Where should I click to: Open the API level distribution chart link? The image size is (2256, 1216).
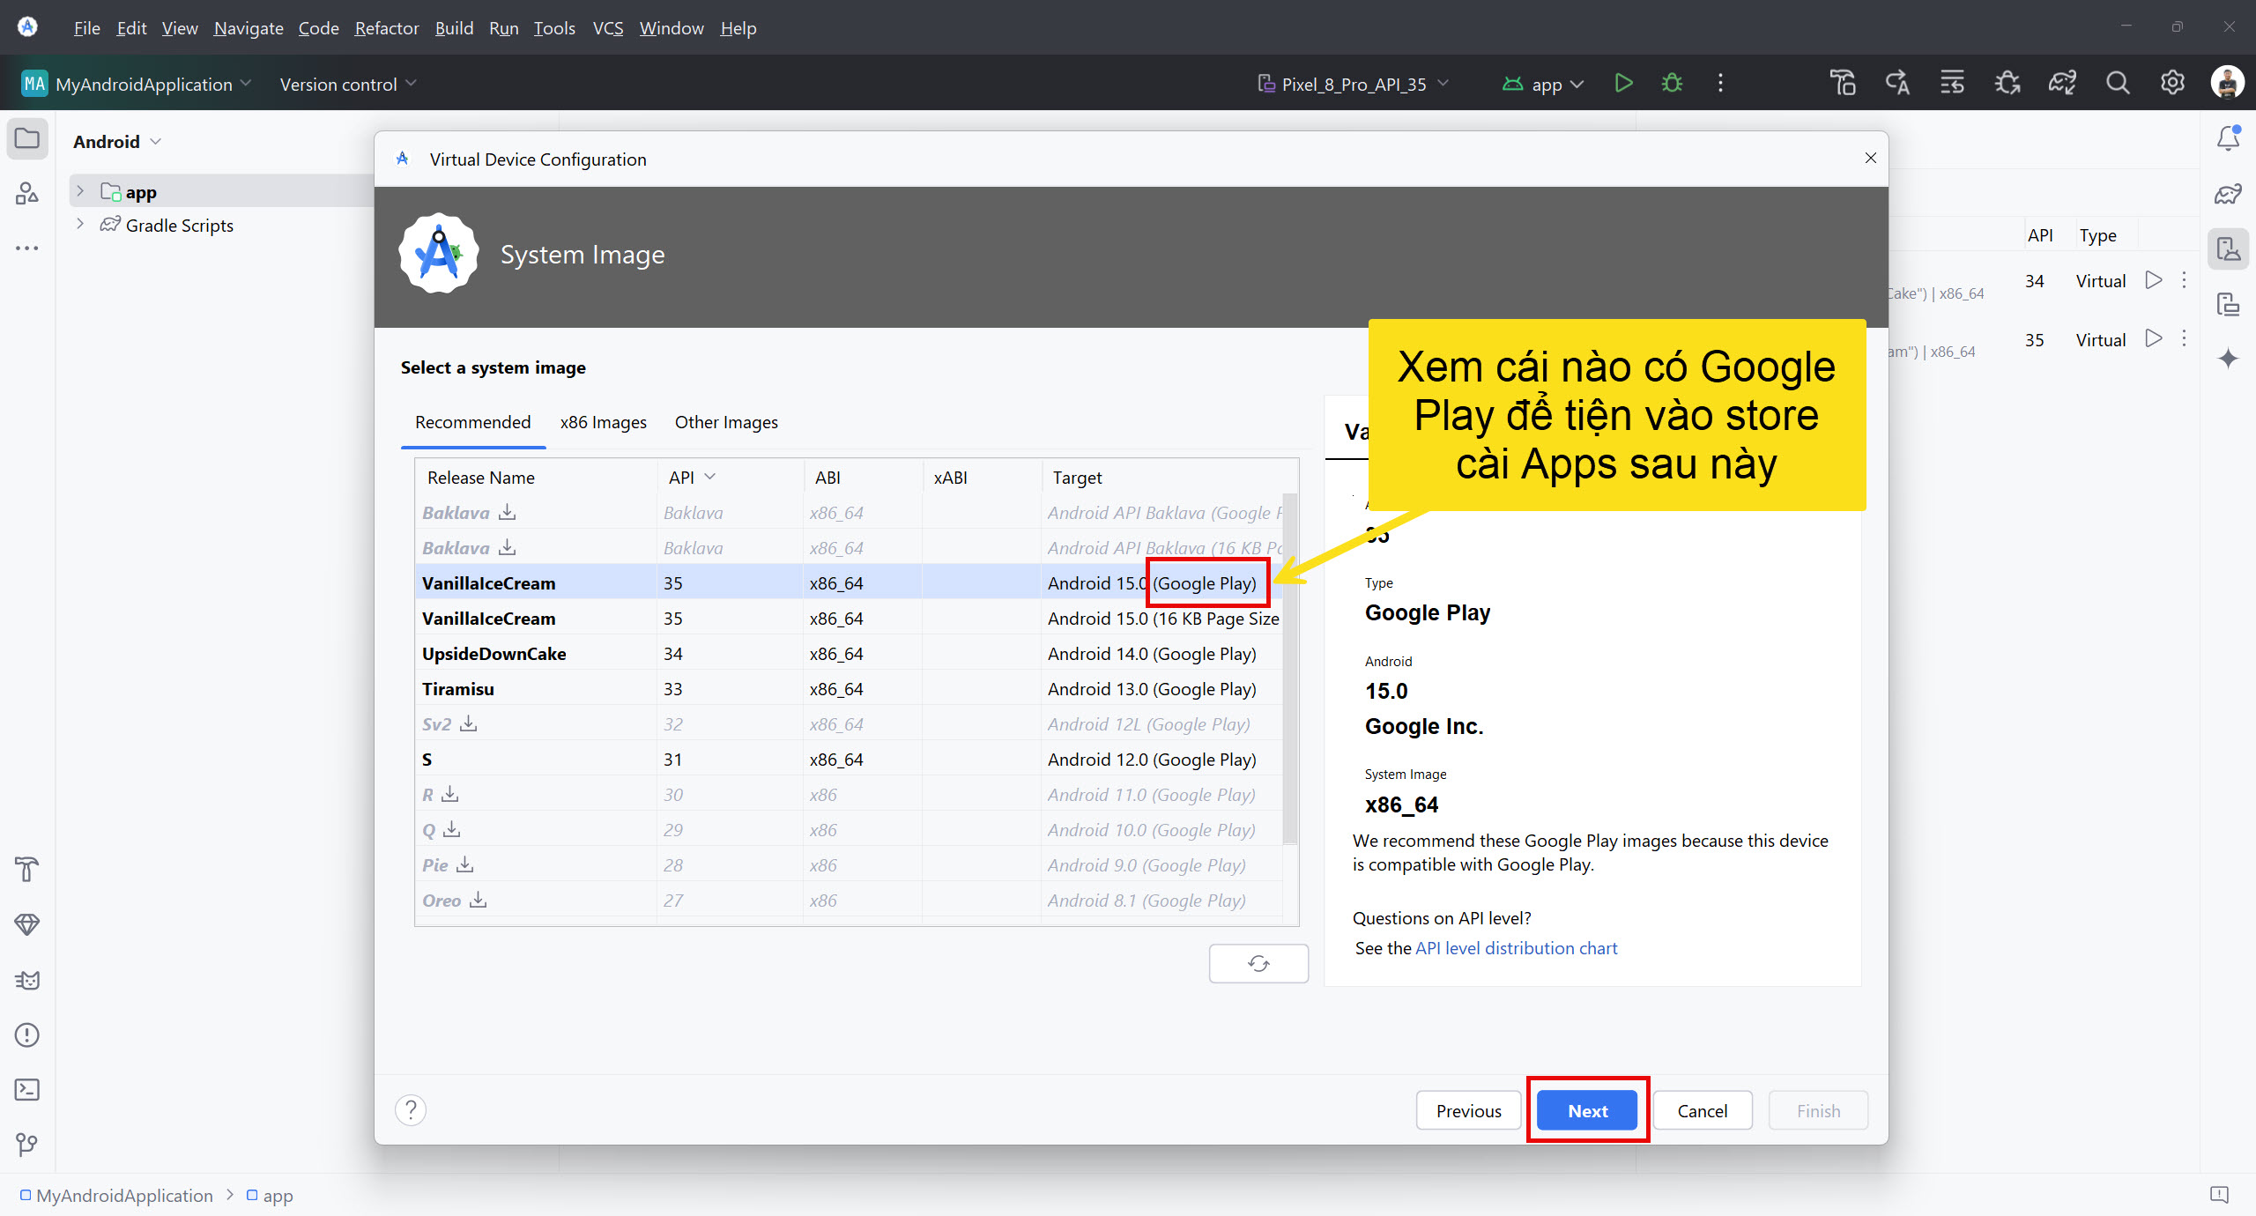[1516, 948]
